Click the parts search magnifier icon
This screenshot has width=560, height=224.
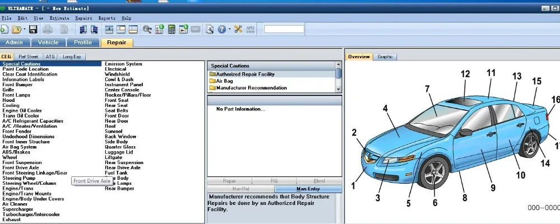point(147,29)
